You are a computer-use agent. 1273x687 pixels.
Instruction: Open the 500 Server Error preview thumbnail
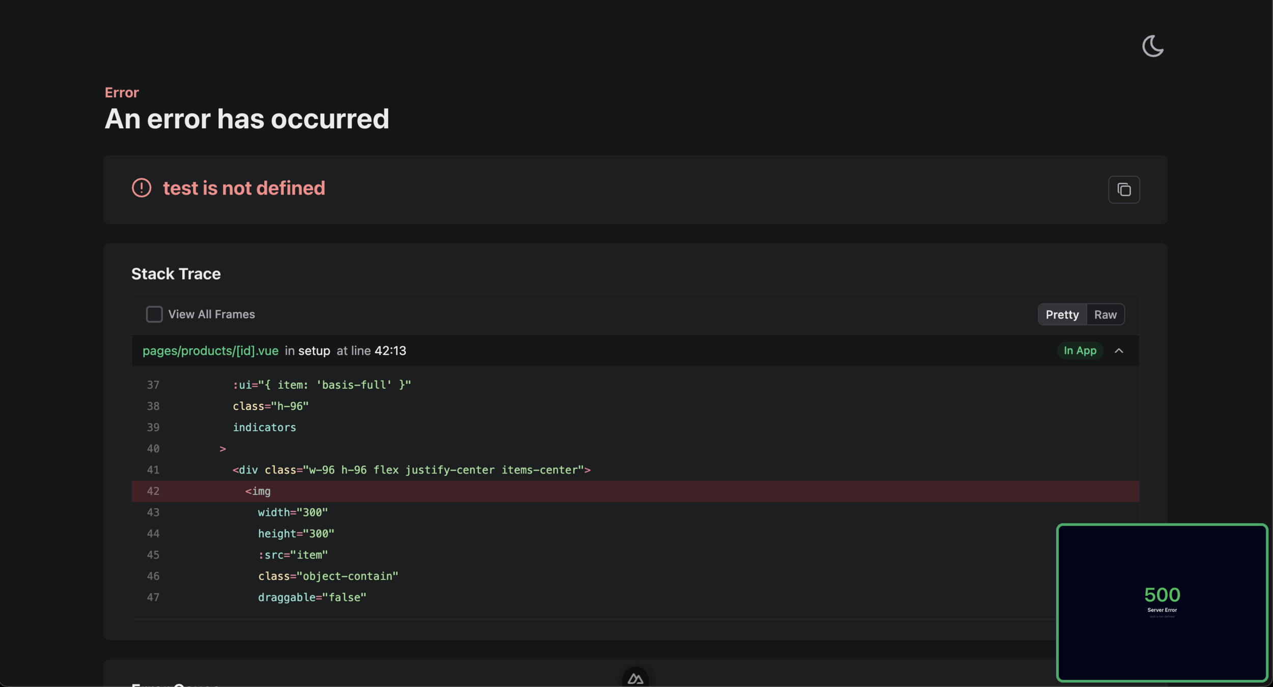point(1161,602)
